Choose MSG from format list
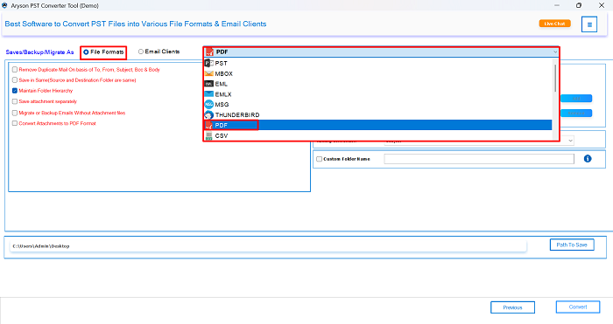 coord(377,105)
